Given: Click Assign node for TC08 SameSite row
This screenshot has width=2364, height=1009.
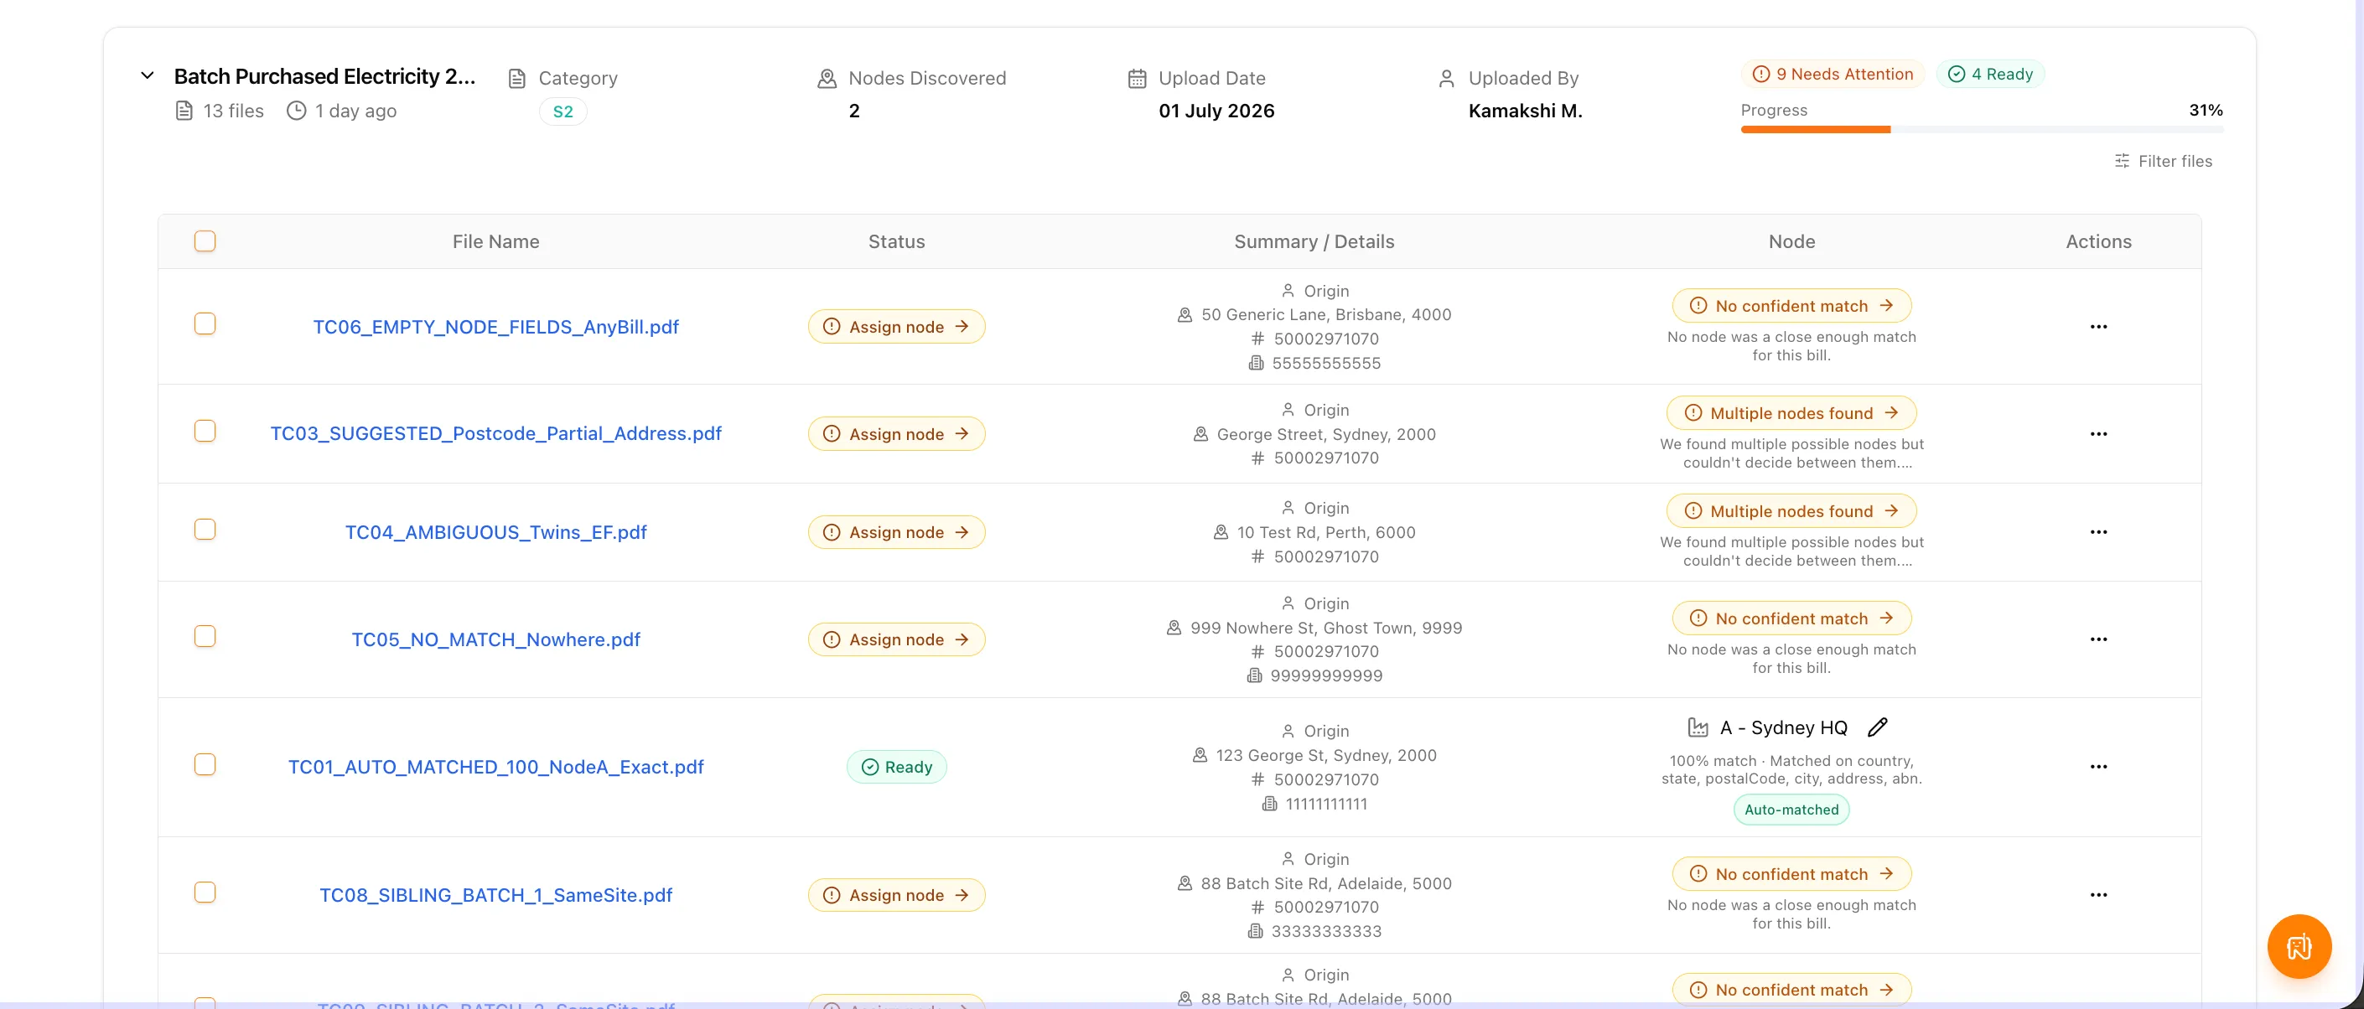Looking at the screenshot, I should [x=897, y=896].
